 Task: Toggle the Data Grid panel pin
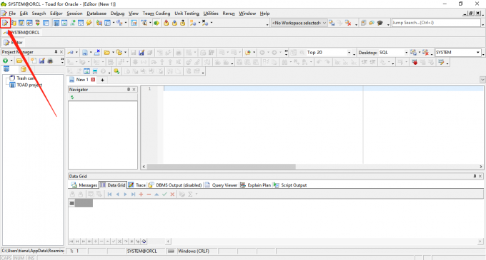(475, 176)
